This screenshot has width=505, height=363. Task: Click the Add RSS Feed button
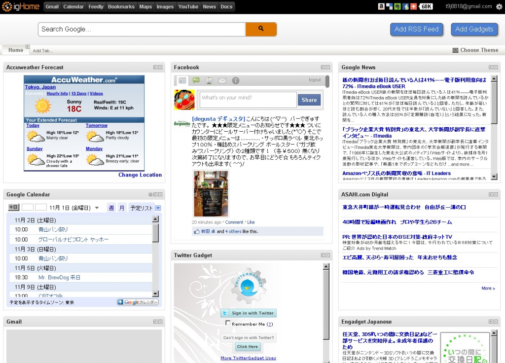click(x=416, y=29)
